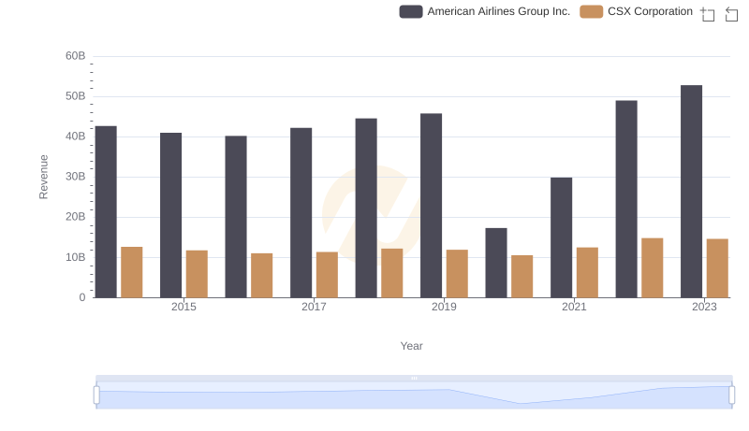Click the 30B y-axis label
Image resolution: width=749 pixels, height=431 pixels.
coord(76,177)
